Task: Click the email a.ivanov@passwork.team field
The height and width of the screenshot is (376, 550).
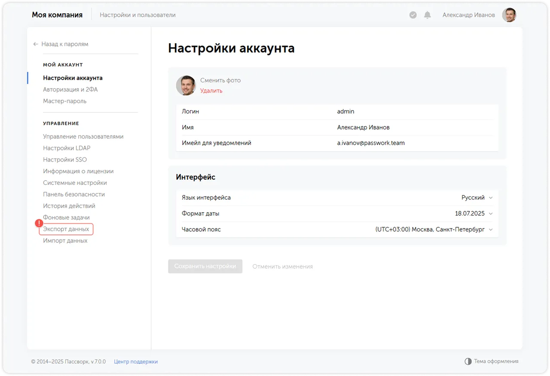Action: pos(371,143)
